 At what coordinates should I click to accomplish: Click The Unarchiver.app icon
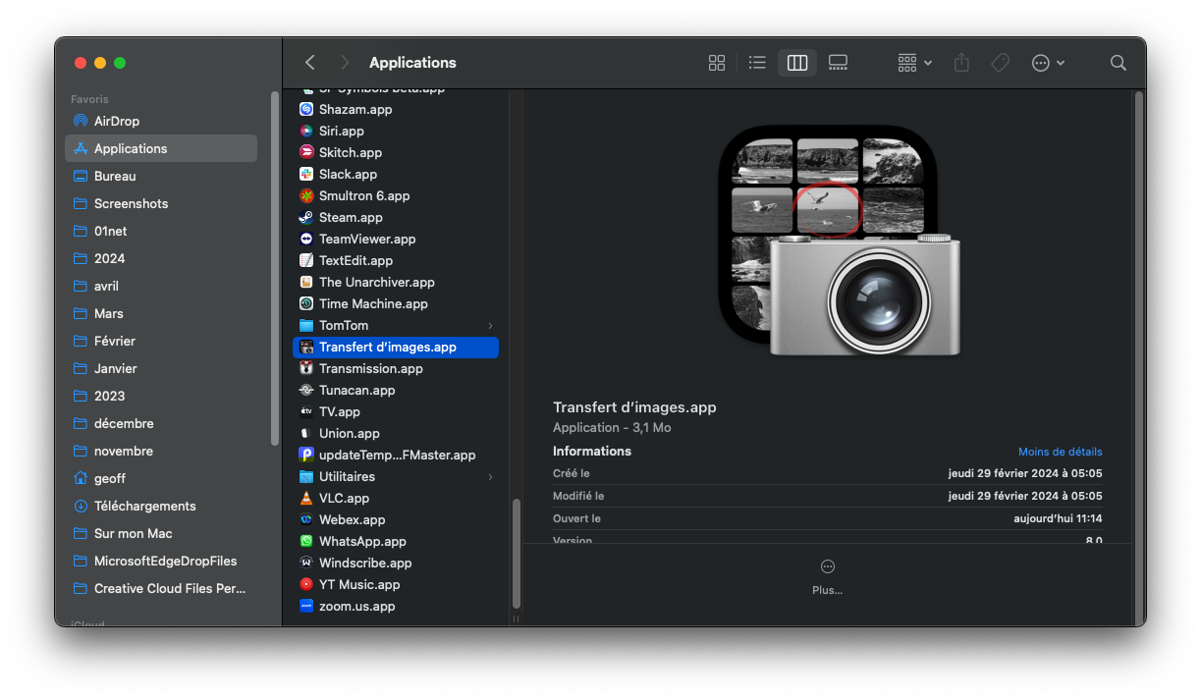tap(306, 282)
